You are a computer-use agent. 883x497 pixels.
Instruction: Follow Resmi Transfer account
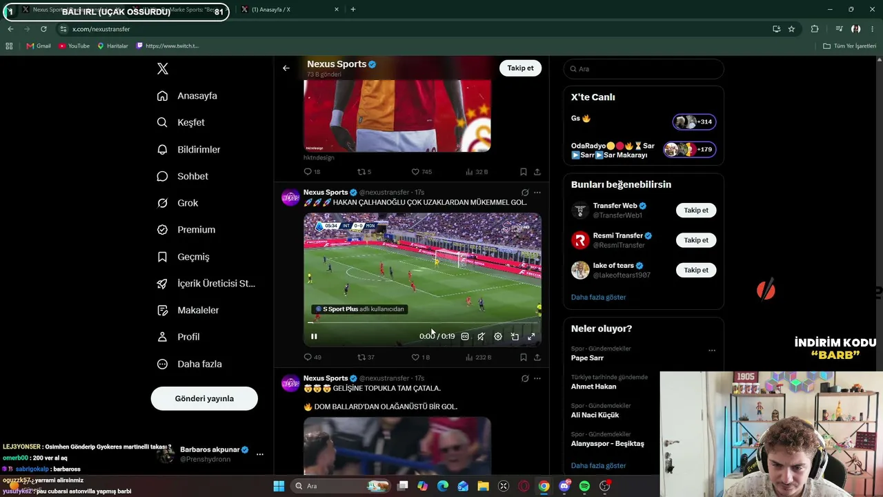pyautogui.click(x=696, y=240)
